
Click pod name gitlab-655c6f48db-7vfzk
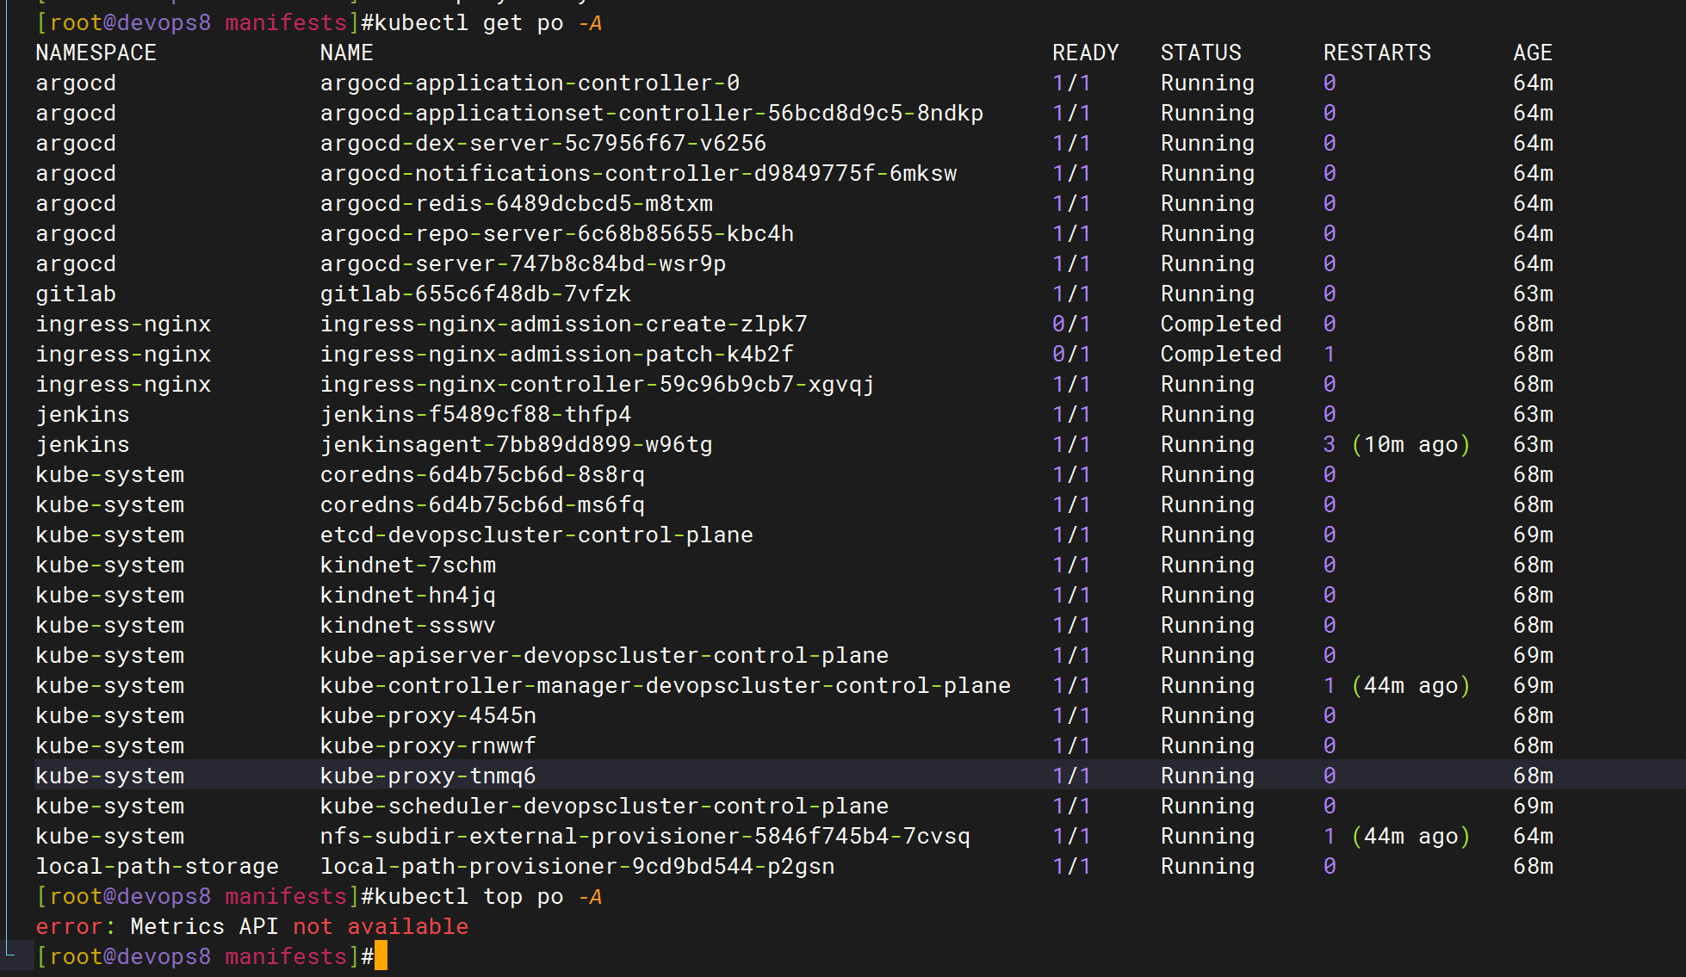[476, 294]
